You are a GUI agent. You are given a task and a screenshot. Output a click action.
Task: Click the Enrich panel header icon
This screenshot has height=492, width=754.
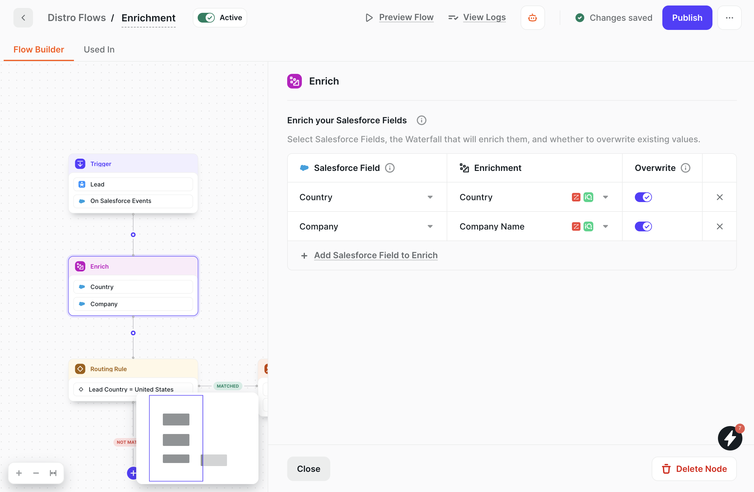(294, 81)
